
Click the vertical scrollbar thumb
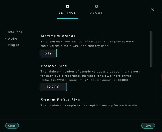point(151,49)
